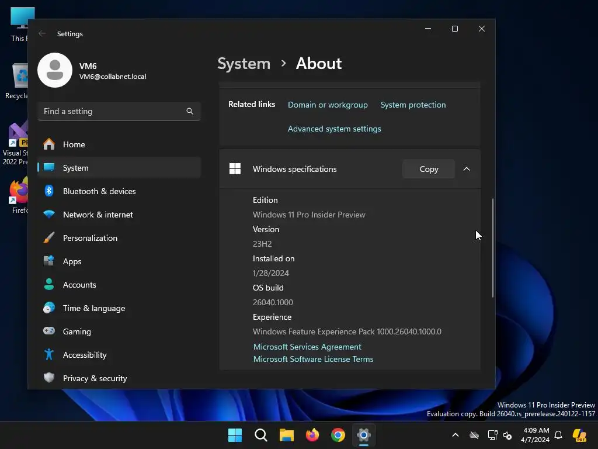
Task: Open the Domain or workgroup link
Action: [x=328, y=105]
